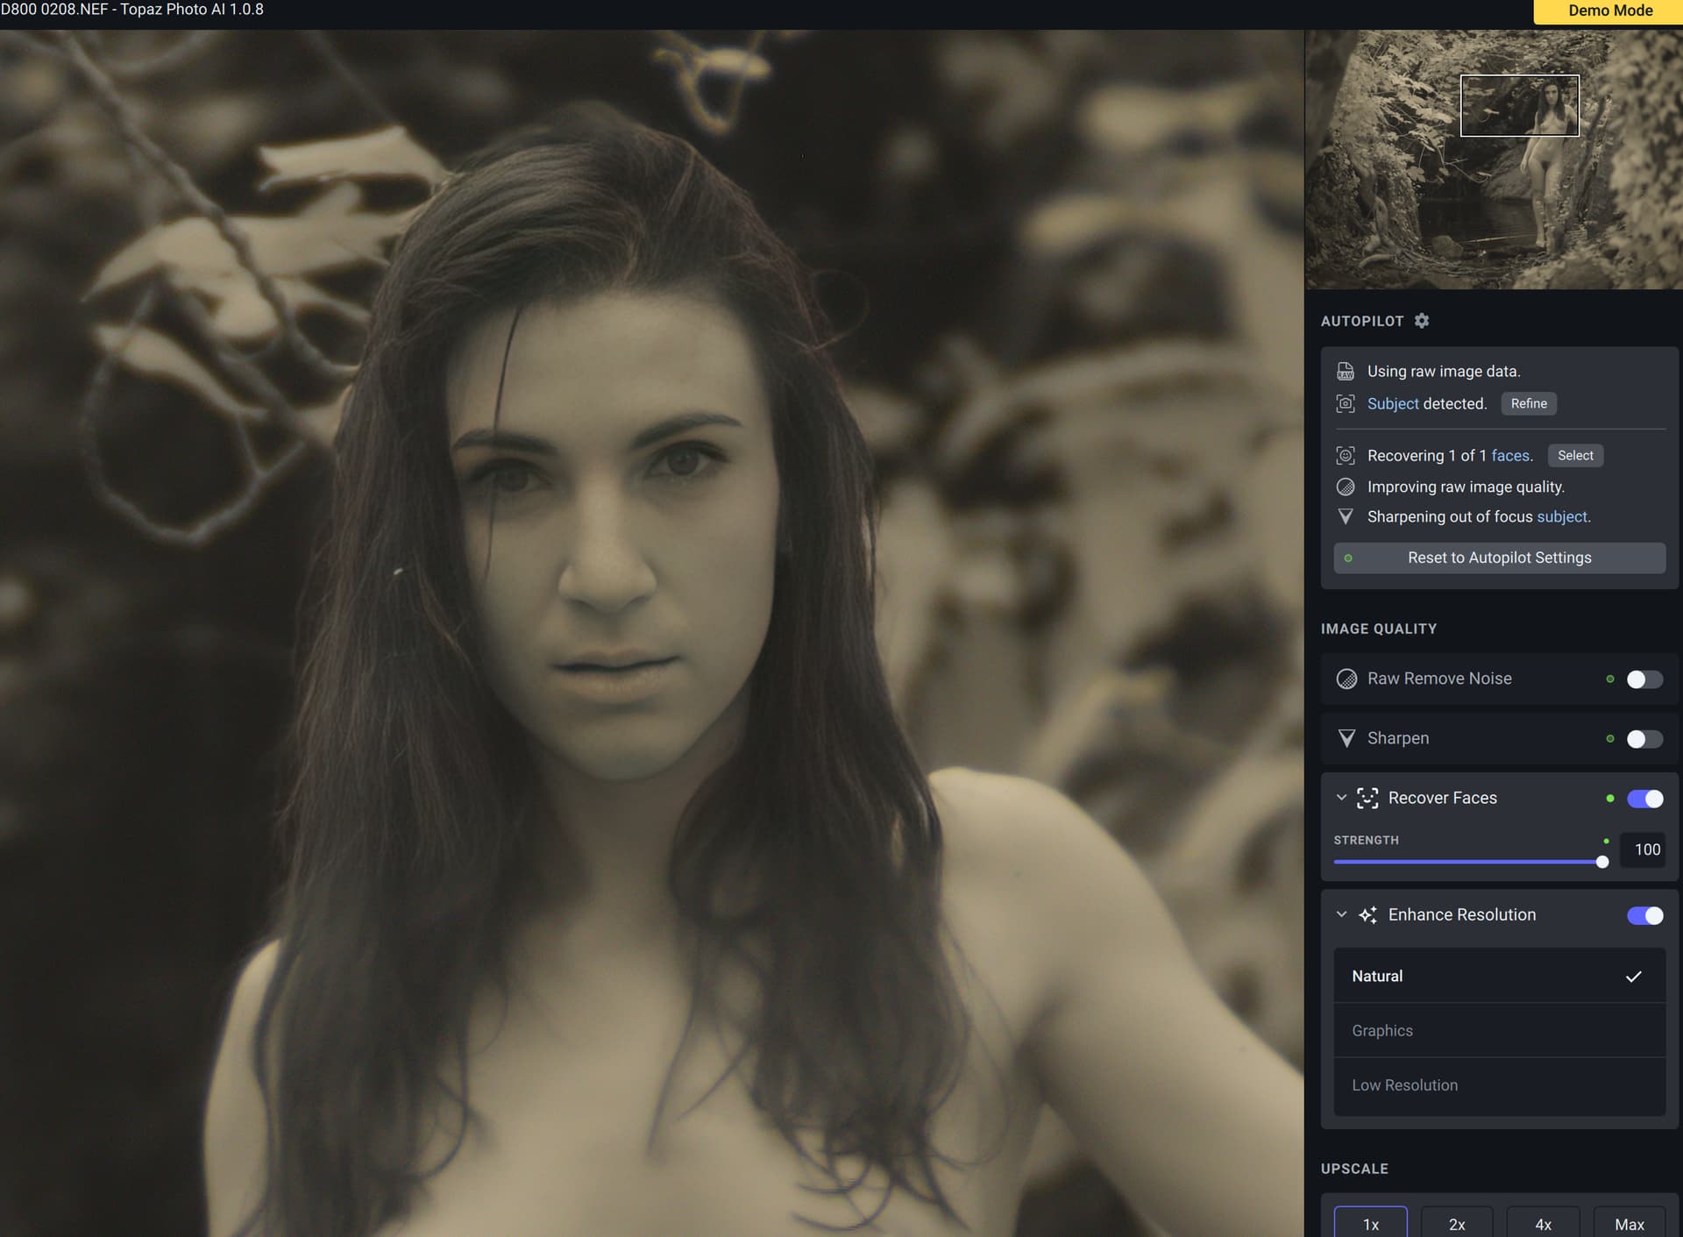Click the face recovery icon in Autopilot
The width and height of the screenshot is (1683, 1237).
coord(1346,456)
